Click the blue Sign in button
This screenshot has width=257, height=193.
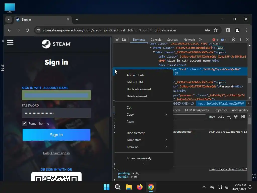[56, 135]
